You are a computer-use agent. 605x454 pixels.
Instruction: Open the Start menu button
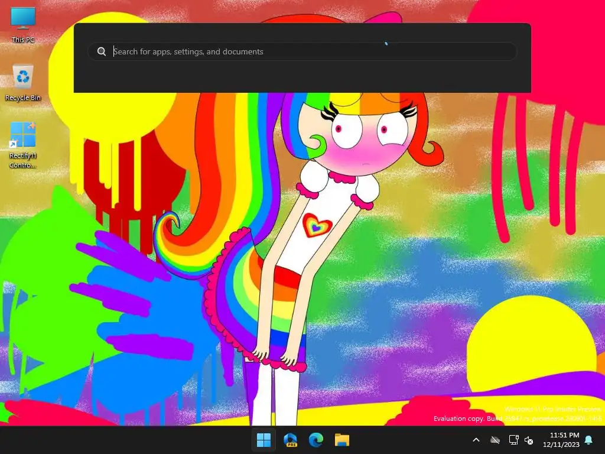coord(264,440)
